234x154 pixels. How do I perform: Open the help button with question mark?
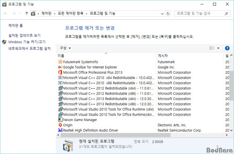(227, 48)
